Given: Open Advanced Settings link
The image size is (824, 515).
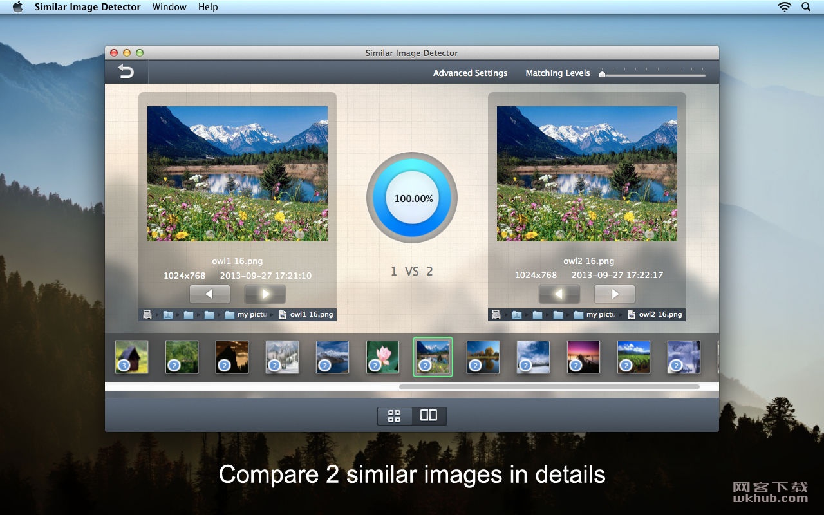Looking at the screenshot, I should click(470, 73).
